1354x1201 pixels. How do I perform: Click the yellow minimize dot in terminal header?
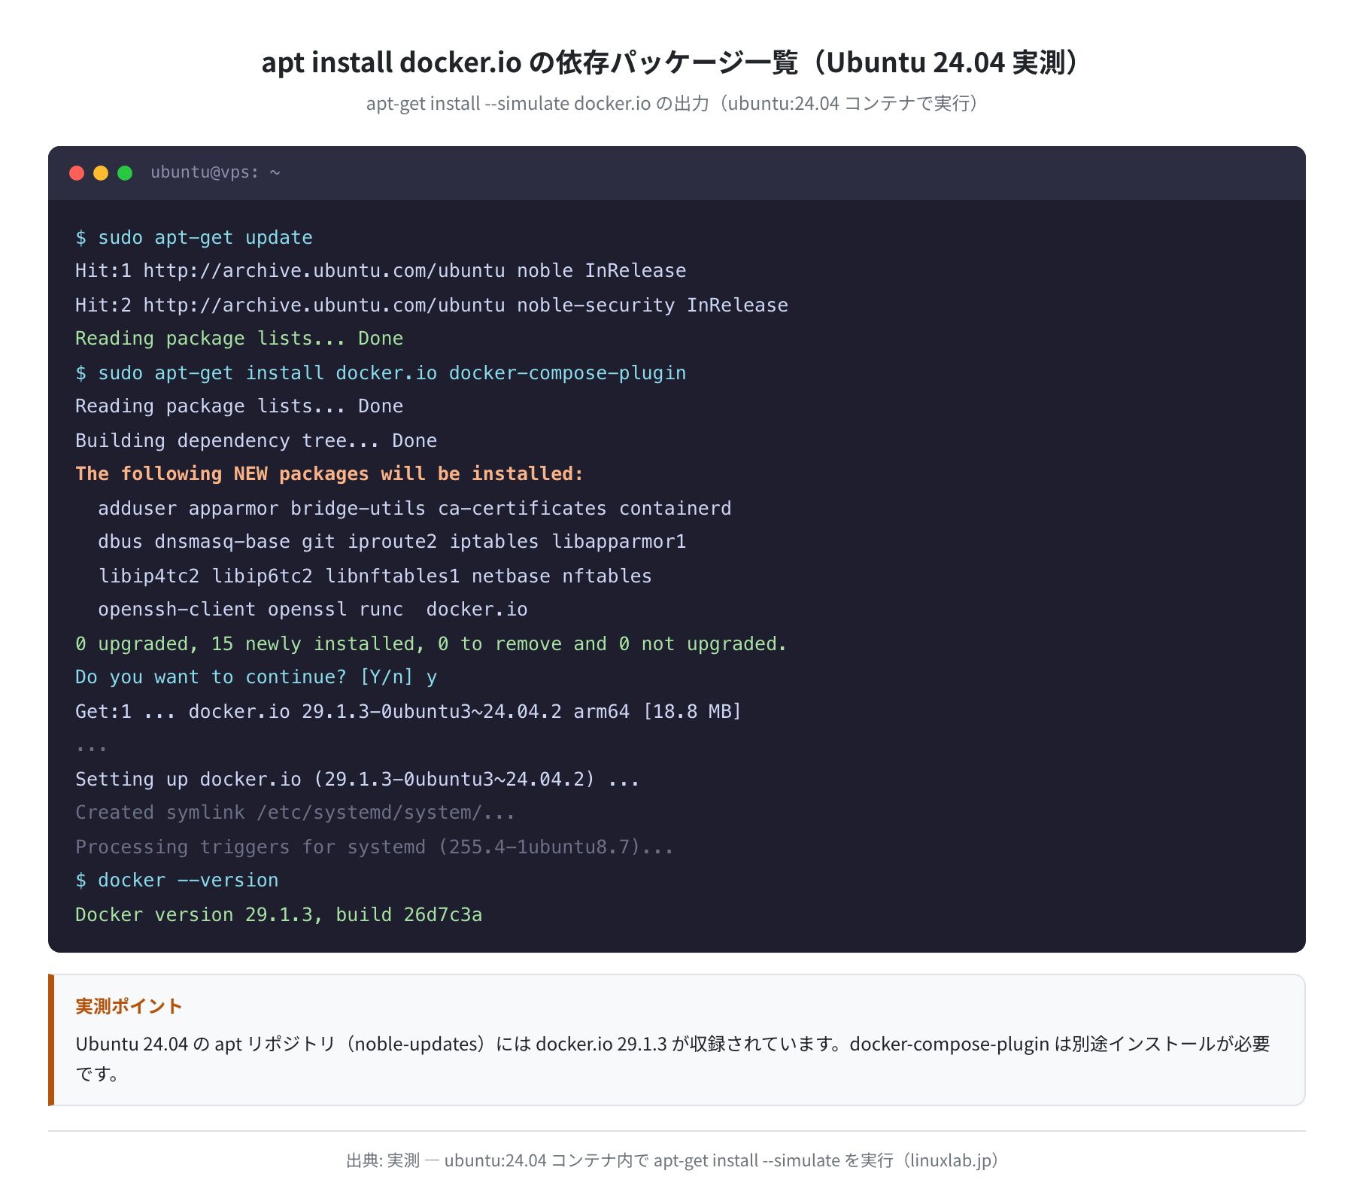click(x=101, y=173)
